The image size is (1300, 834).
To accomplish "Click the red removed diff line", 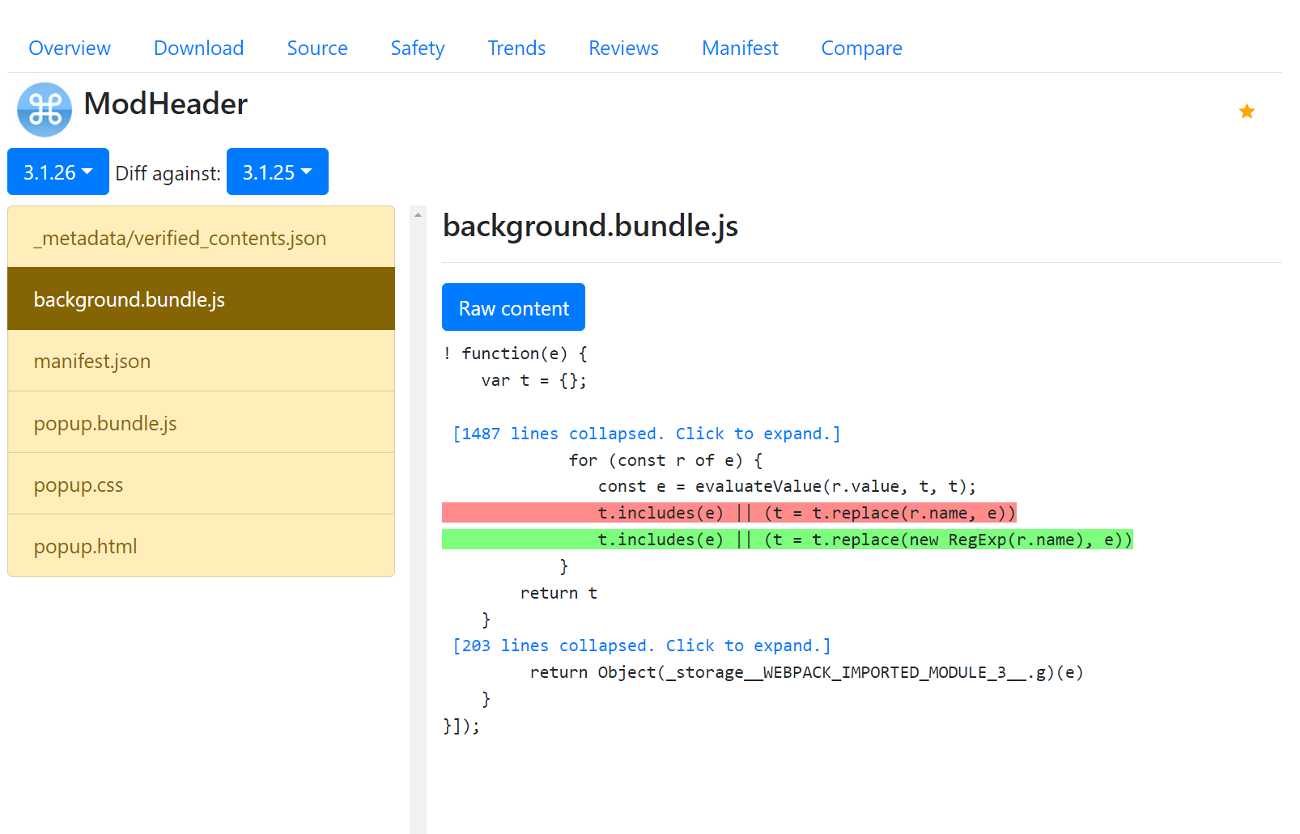I will tap(729, 513).
